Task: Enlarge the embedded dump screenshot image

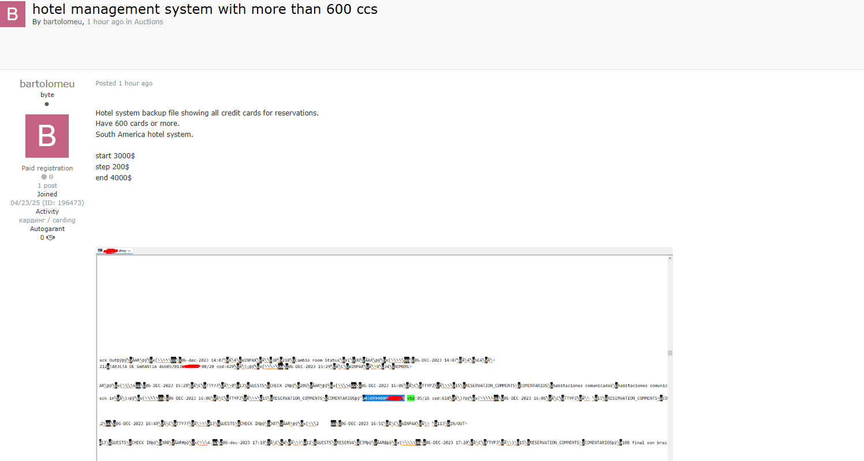Action: click(385, 354)
